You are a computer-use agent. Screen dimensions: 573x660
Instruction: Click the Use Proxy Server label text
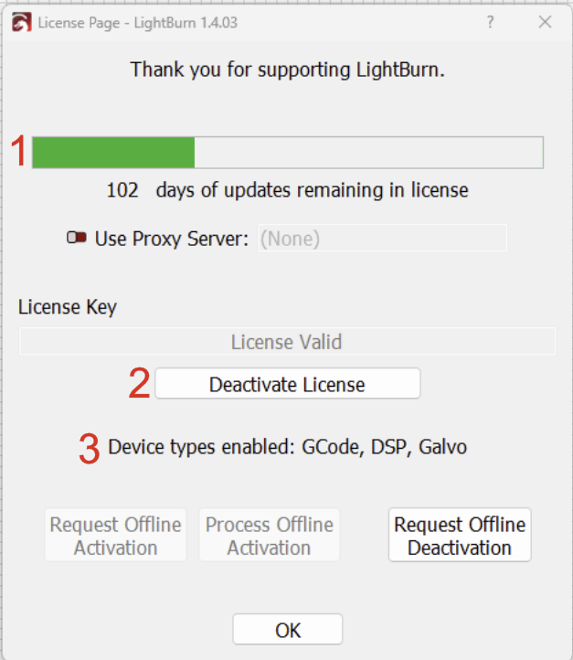(172, 240)
